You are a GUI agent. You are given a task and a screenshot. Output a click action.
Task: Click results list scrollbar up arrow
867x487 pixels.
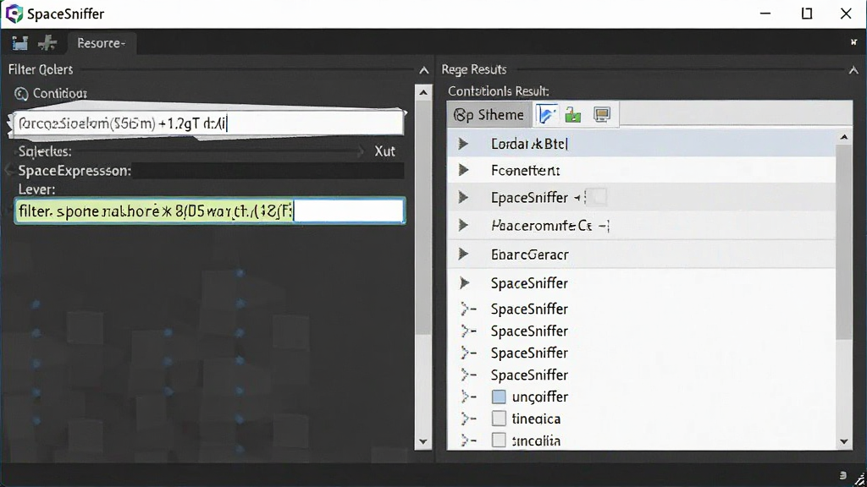[x=844, y=137]
